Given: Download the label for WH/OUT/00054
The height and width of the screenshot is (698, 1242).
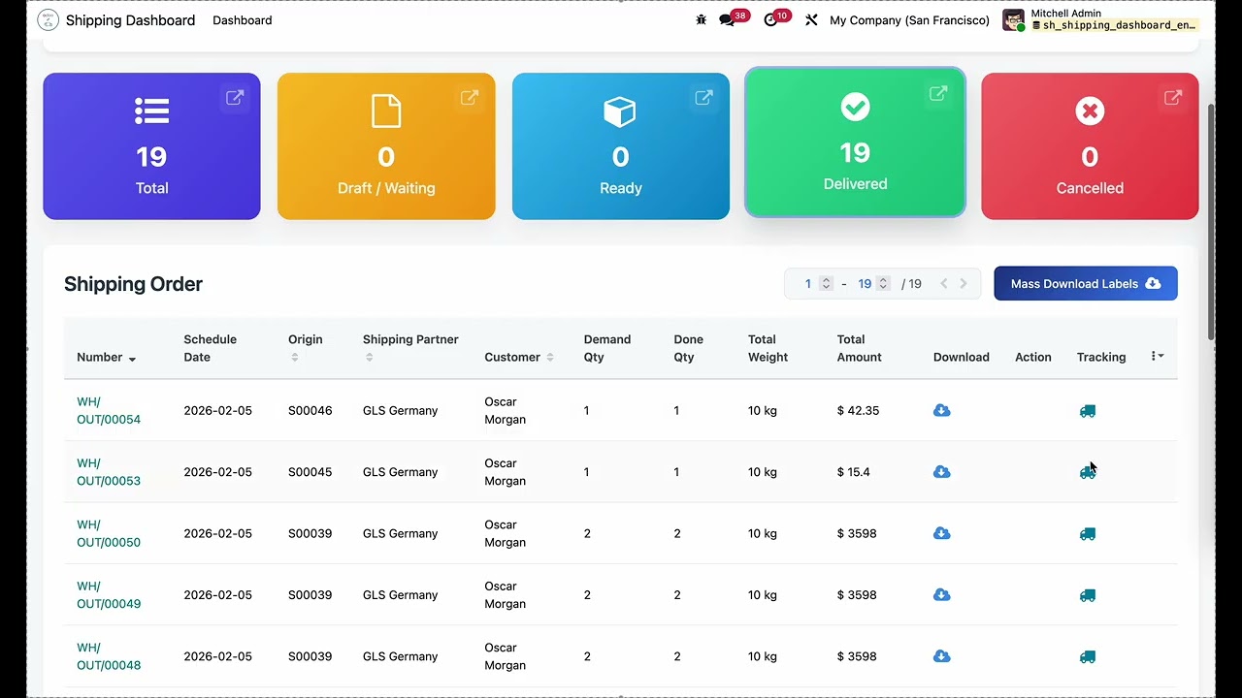Looking at the screenshot, I should (x=941, y=411).
